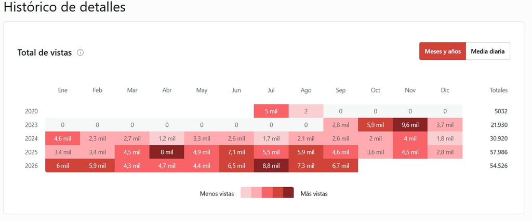Viewport: 532px width, 222px height.
Task: Select the October 2023 cell showing 5,9 mil
Action: click(x=376, y=125)
